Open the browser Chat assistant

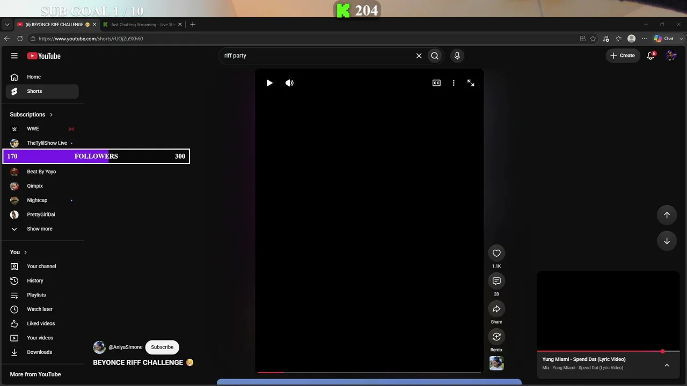click(664, 39)
